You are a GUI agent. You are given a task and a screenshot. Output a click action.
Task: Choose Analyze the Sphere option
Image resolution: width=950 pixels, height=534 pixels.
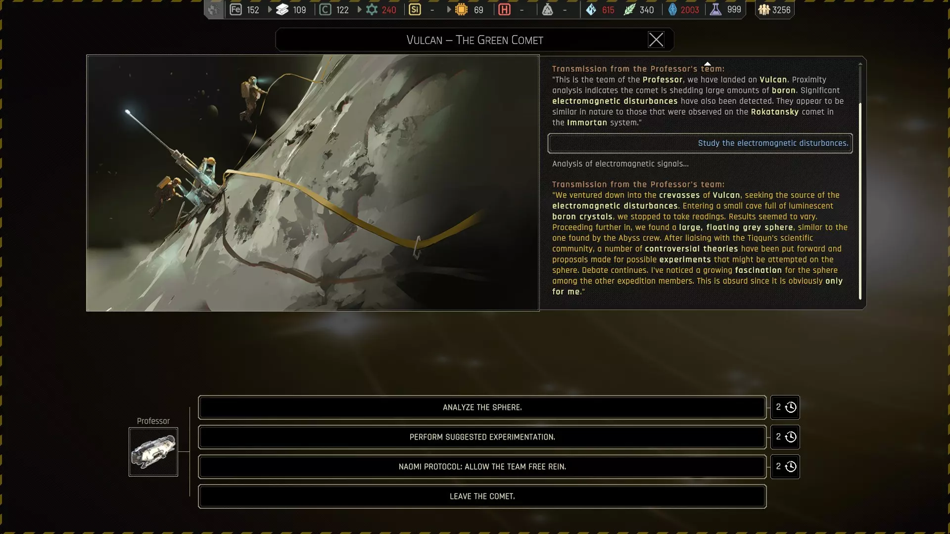point(482,407)
